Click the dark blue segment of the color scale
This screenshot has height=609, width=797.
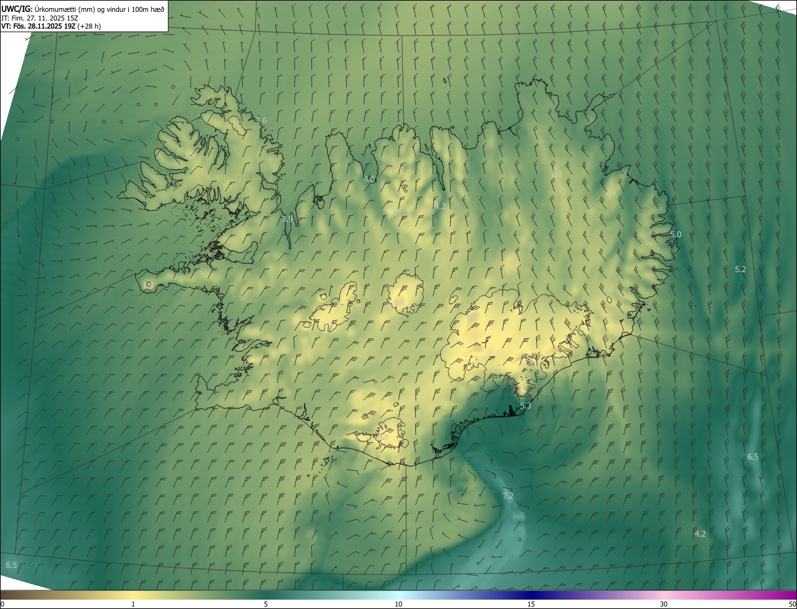(x=531, y=595)
